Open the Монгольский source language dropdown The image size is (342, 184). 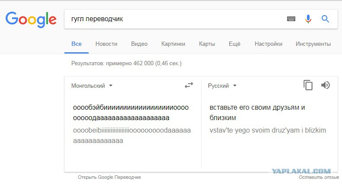[x=92, y=86]
